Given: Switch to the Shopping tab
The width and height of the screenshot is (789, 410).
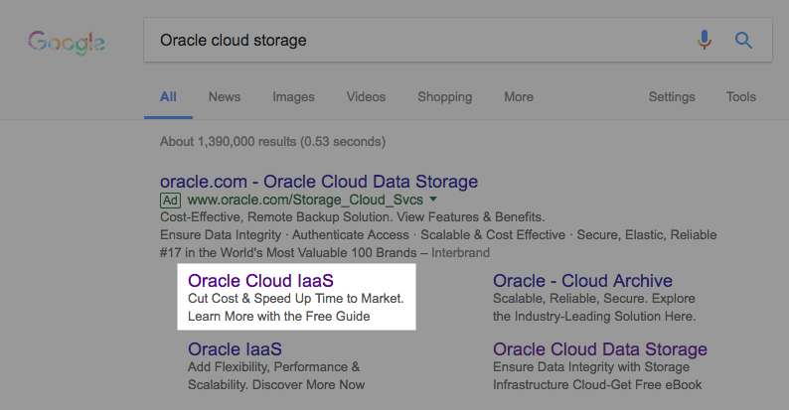Looking at the screenshot, I should click(444, 97).
